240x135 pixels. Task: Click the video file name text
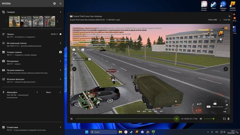coord(95,20)
